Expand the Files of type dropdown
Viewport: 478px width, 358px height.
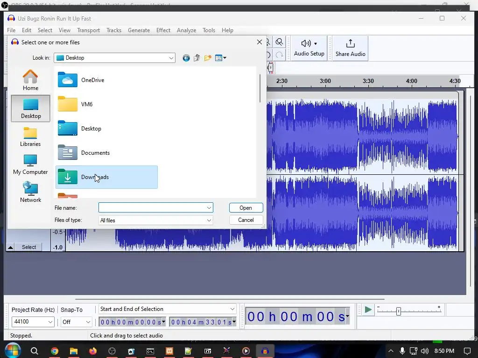point(209,220)
